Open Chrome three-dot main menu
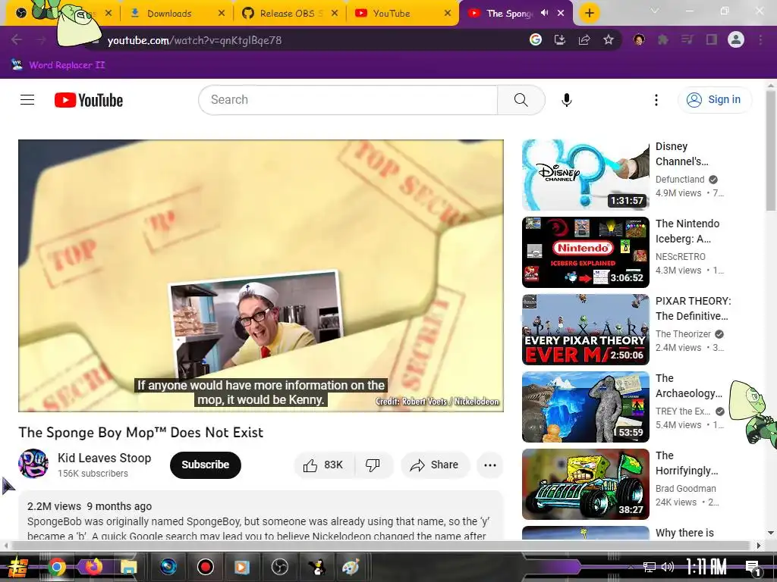The image size is (777, 582). [x=760, y=40]
